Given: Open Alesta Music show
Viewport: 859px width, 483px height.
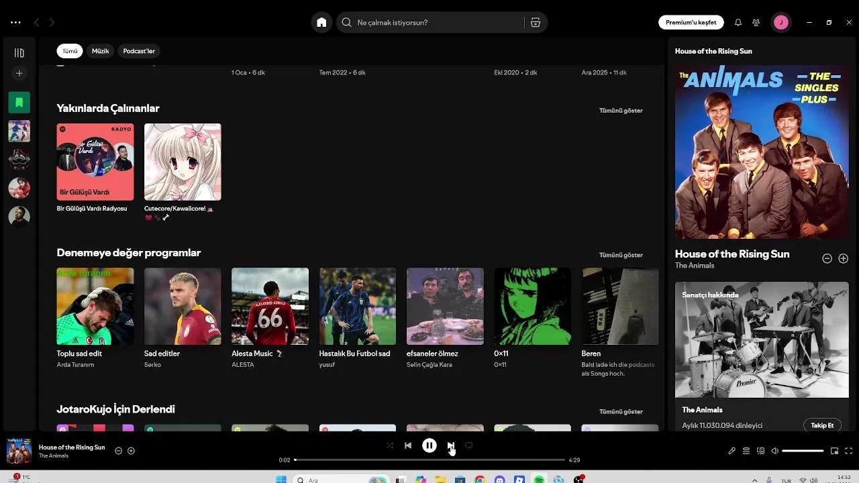Looking at the screenshot, I should pyautogui.click(x=270, y=318).
